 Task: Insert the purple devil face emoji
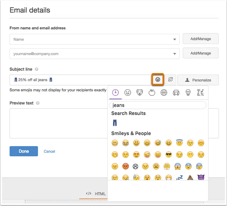tap(201, 177)
